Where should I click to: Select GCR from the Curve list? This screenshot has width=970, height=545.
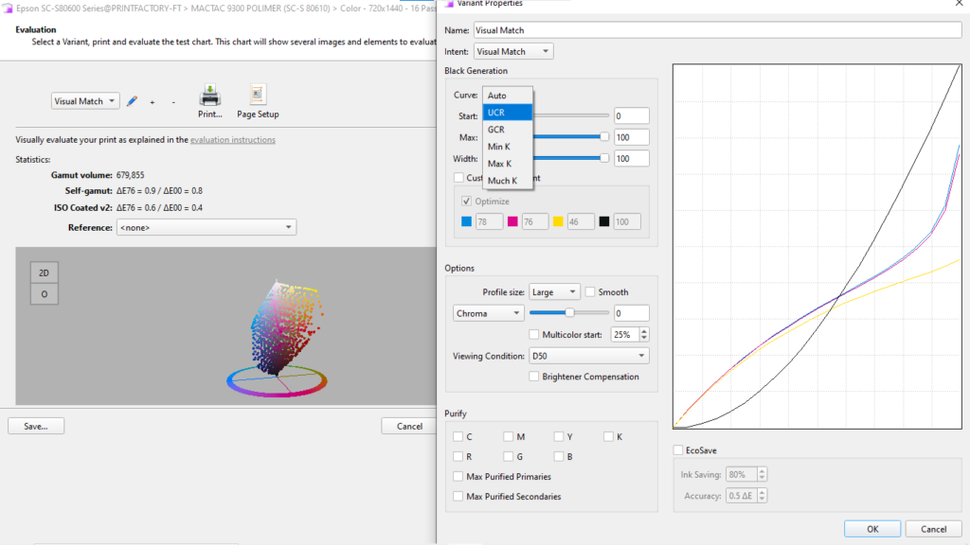(501, 129)
